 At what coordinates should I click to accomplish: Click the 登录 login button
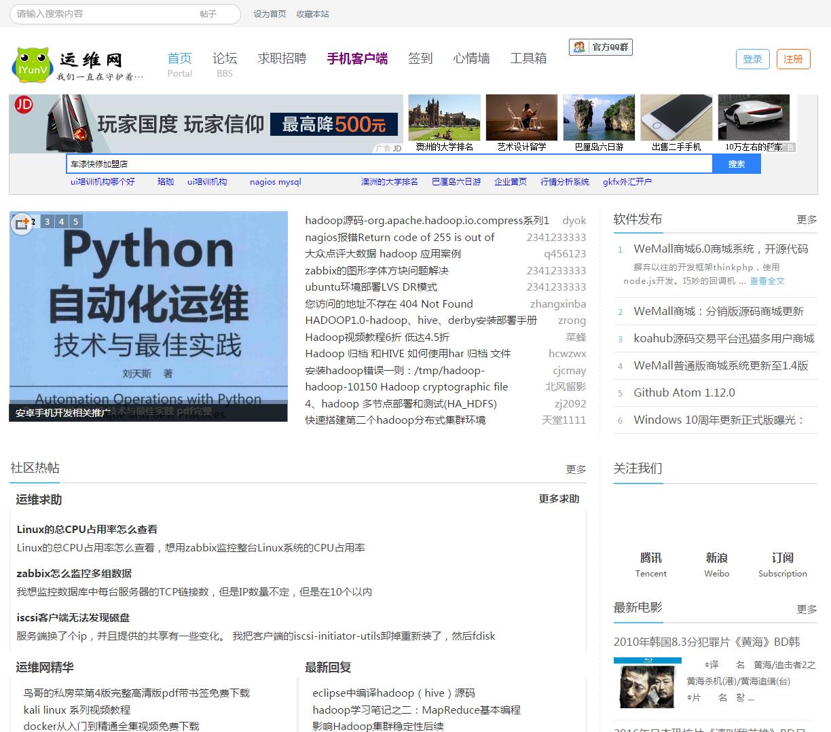coord(752,59)
